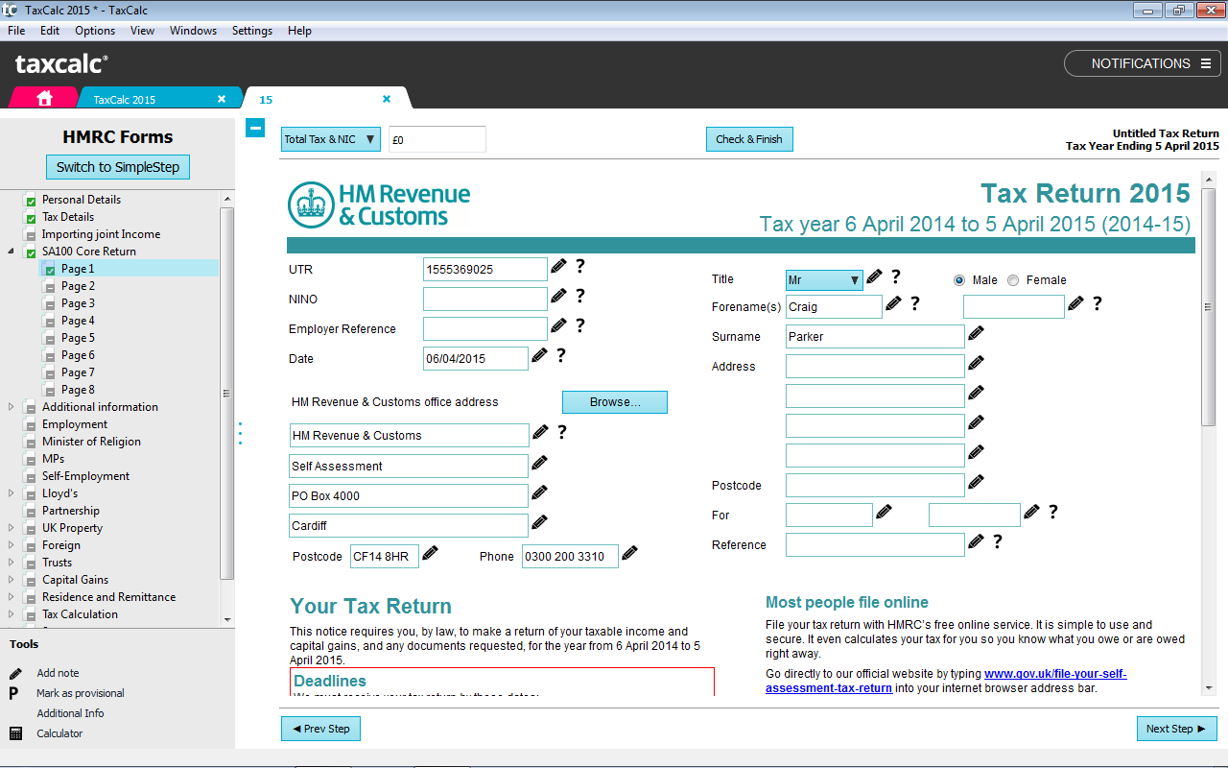Click the edit pencil beside the UTR field
Image resolution: width=1228 pixels, height=768 pixels.
point(559,266)
